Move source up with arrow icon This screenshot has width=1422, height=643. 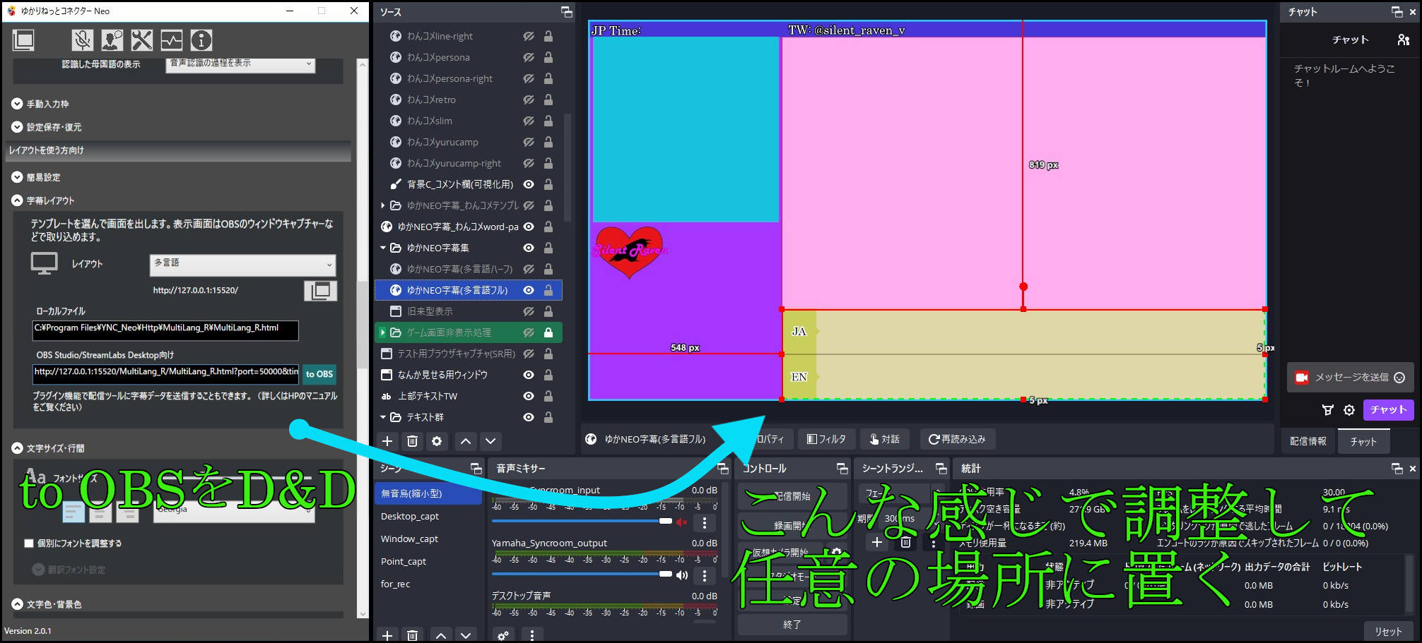tap(465, 441)
